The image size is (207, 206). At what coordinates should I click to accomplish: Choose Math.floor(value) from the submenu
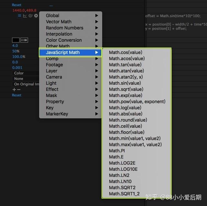coord(136,132)
